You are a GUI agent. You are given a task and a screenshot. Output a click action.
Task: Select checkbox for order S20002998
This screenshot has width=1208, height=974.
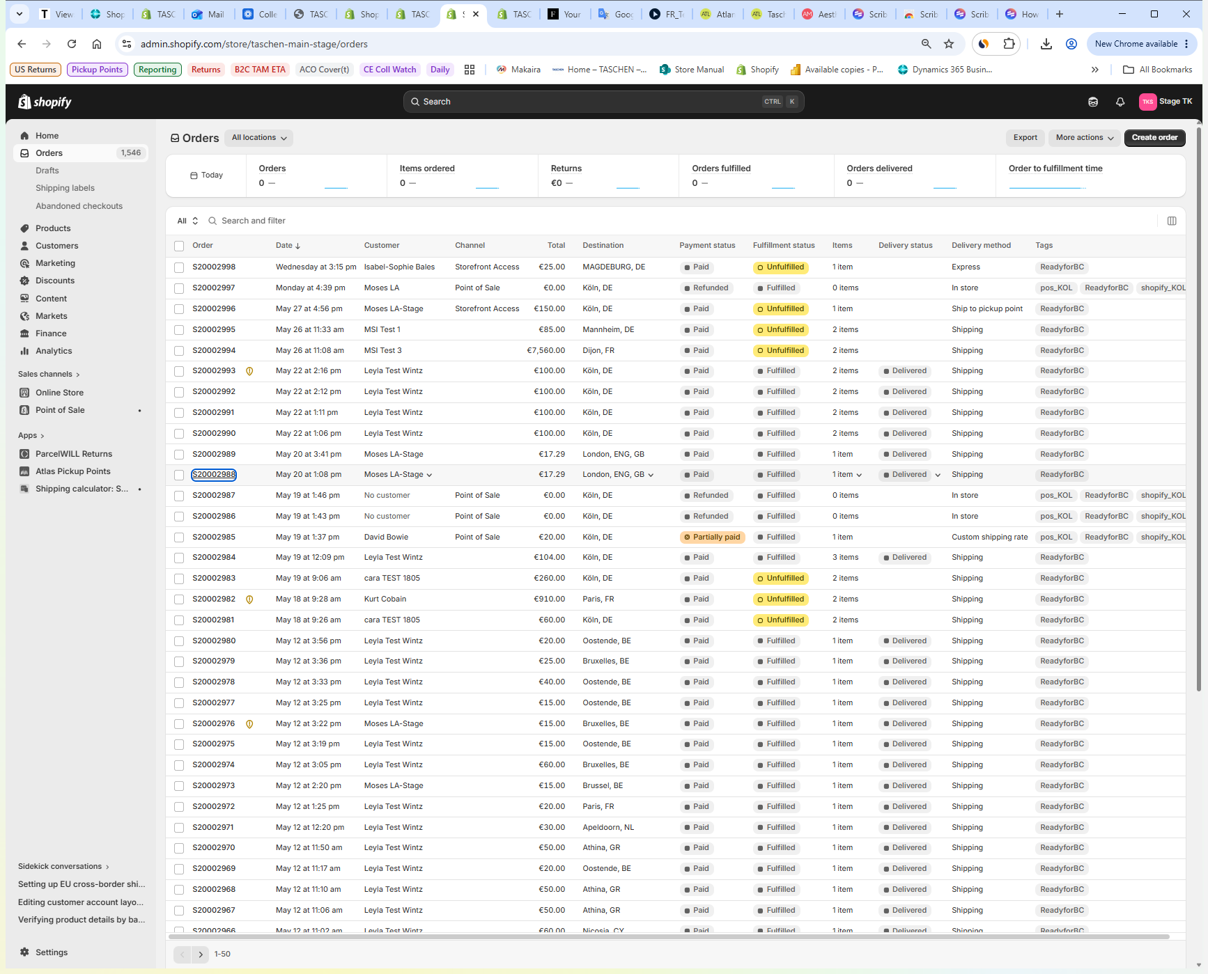(179, 267)
